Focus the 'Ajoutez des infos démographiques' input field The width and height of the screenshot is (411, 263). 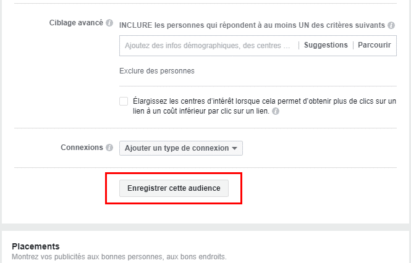click(207, 46)
